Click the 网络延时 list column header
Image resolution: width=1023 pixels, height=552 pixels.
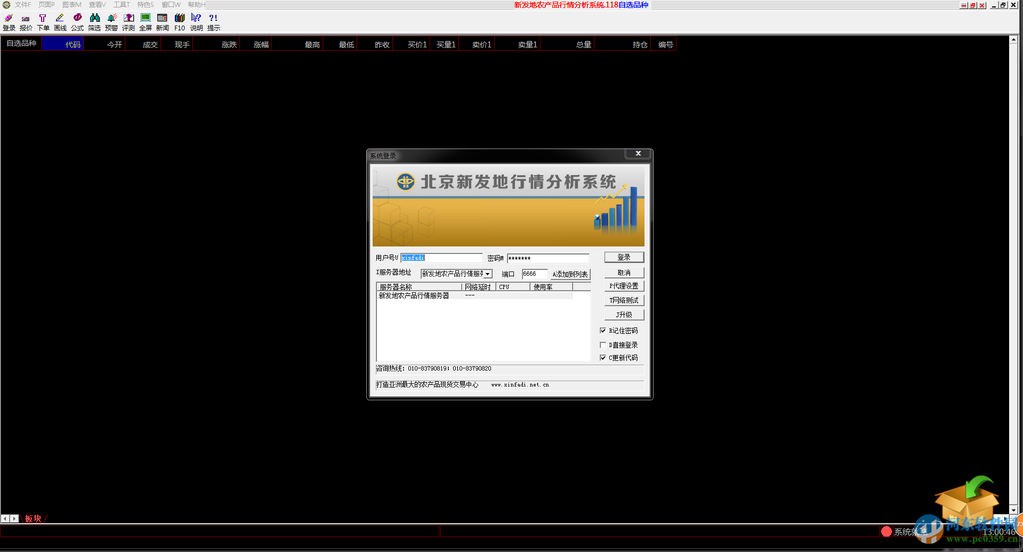[479, 287]
